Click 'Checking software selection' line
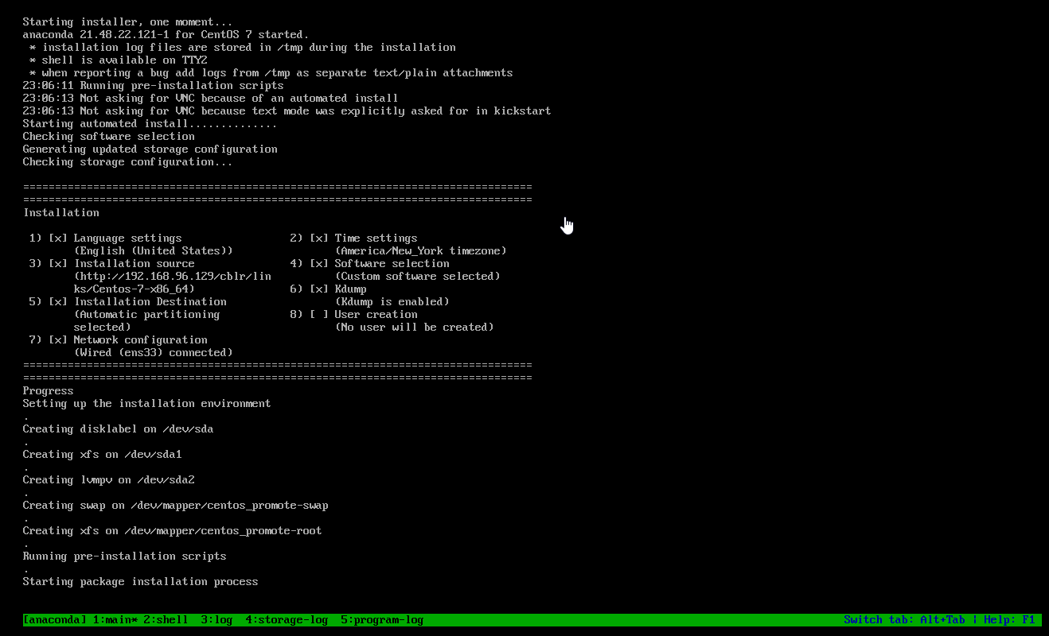This screenshot has width=1049, height=636. pyautogui.click(x=108, y=136)
